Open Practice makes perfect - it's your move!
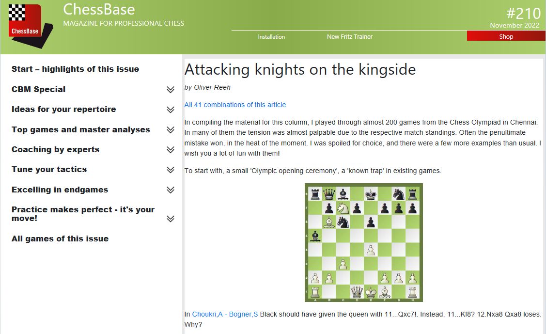546x334 pixels. (83, 214)
